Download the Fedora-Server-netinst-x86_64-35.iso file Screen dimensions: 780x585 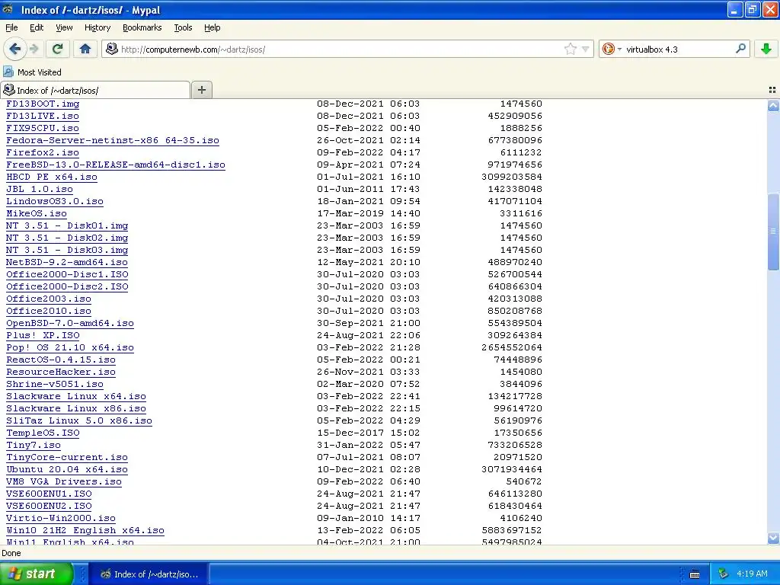pos(113,140)
